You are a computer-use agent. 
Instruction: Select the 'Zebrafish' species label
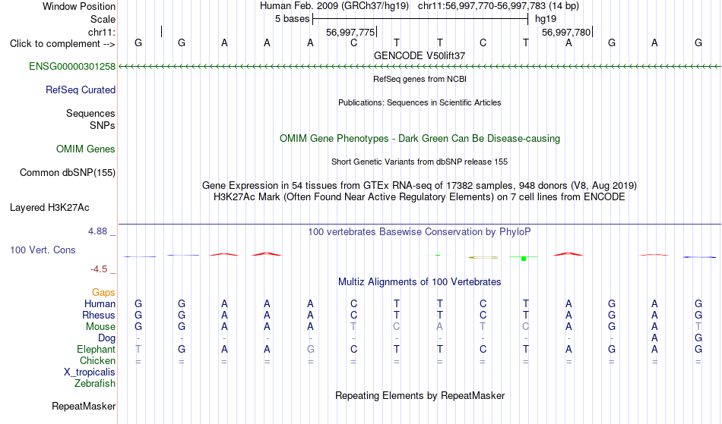94,383
